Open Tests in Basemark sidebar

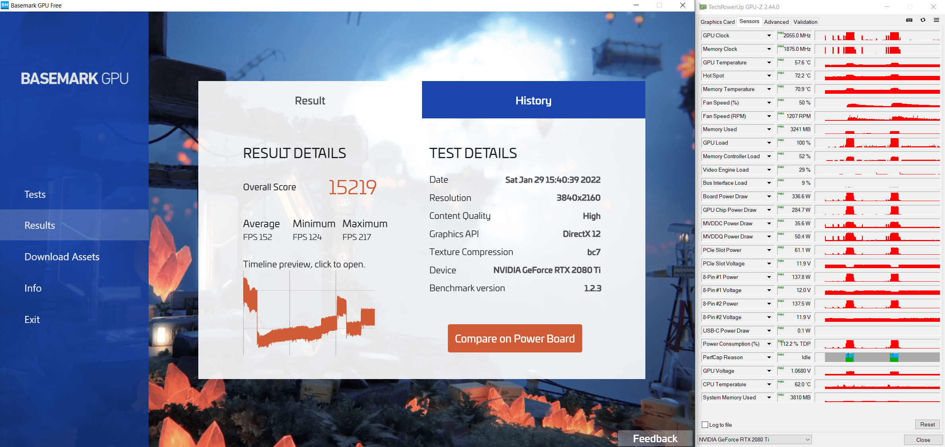click(x=74, y=194)
